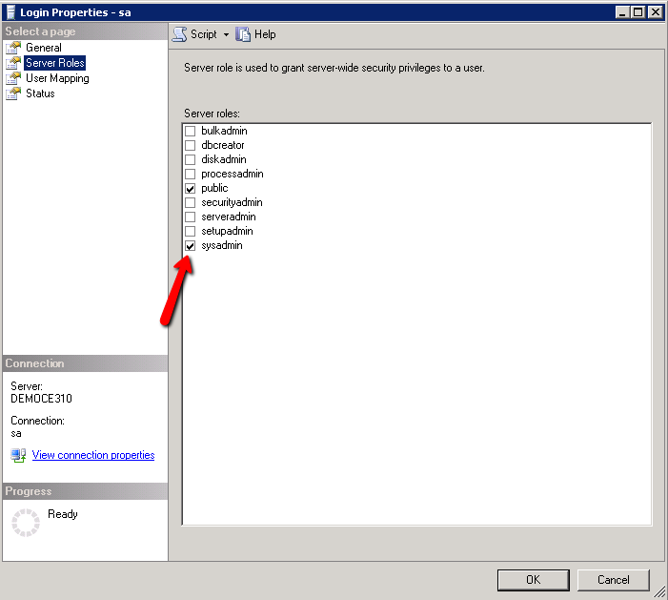
Task: Enable the bulkadmin role checkbox
Action: coord(191,131)
